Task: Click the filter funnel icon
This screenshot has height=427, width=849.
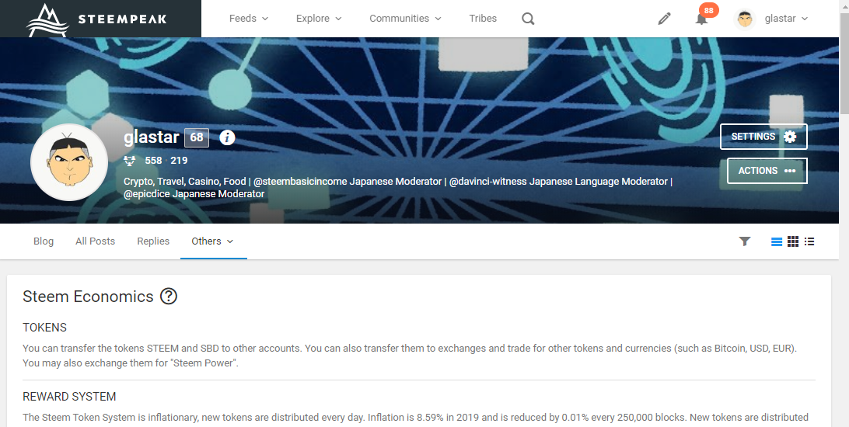Action: (x=745, y=241)
